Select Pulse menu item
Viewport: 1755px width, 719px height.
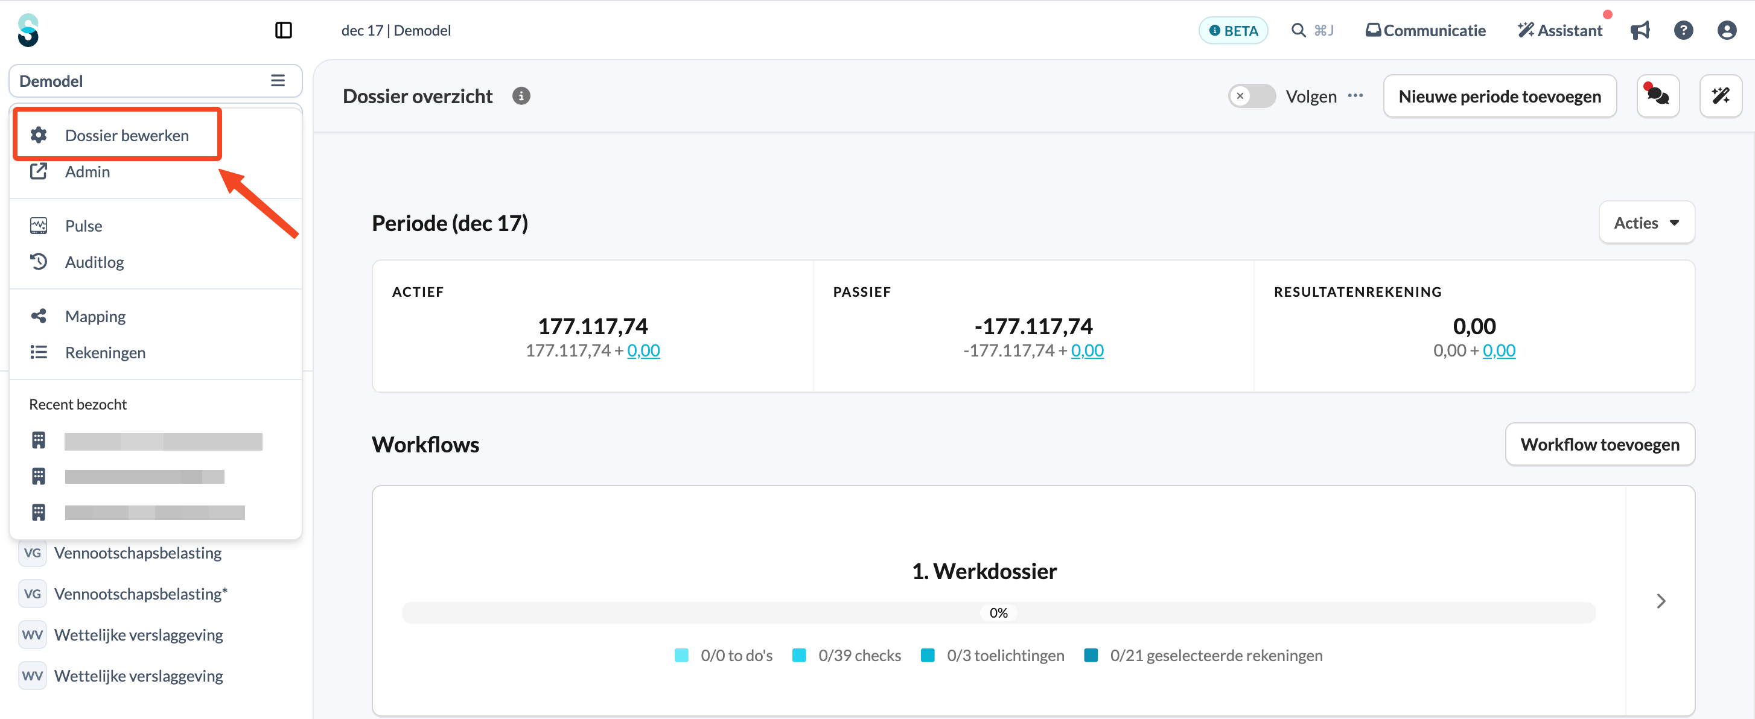(155, 226)
